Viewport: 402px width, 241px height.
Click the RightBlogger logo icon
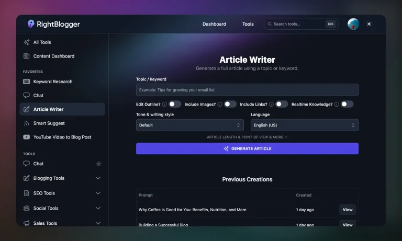point(31,24)
